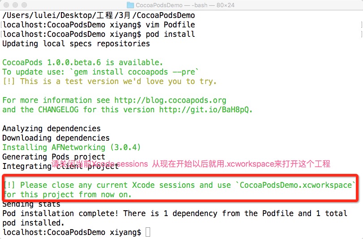Screen dimensions: 363x239
Task: Open the http://blog.cocoapods.org link
Action: point(170,100)
